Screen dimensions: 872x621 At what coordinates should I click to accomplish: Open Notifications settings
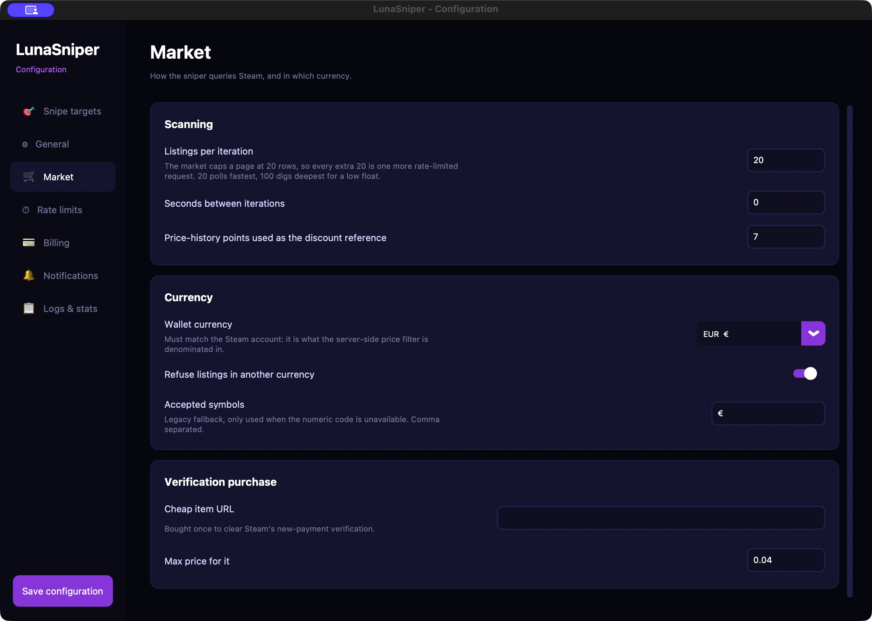pyautogui.click(x=63, y=276)
